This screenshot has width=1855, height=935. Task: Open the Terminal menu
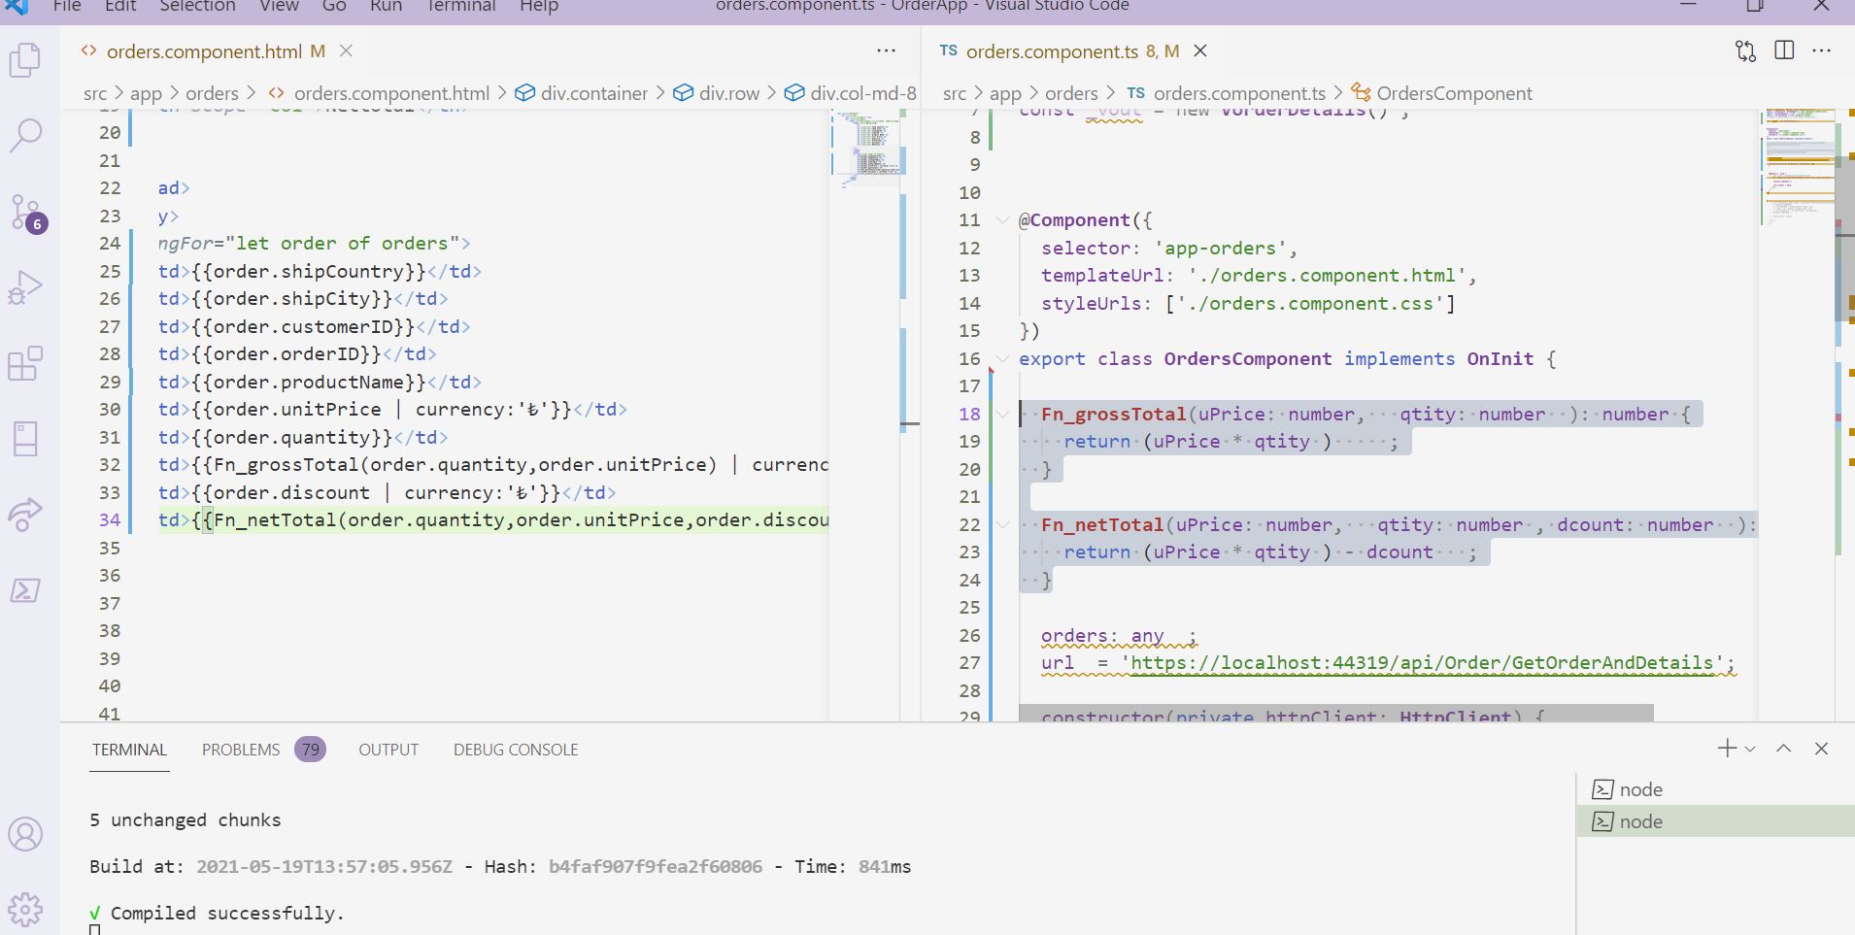(461, 6)
